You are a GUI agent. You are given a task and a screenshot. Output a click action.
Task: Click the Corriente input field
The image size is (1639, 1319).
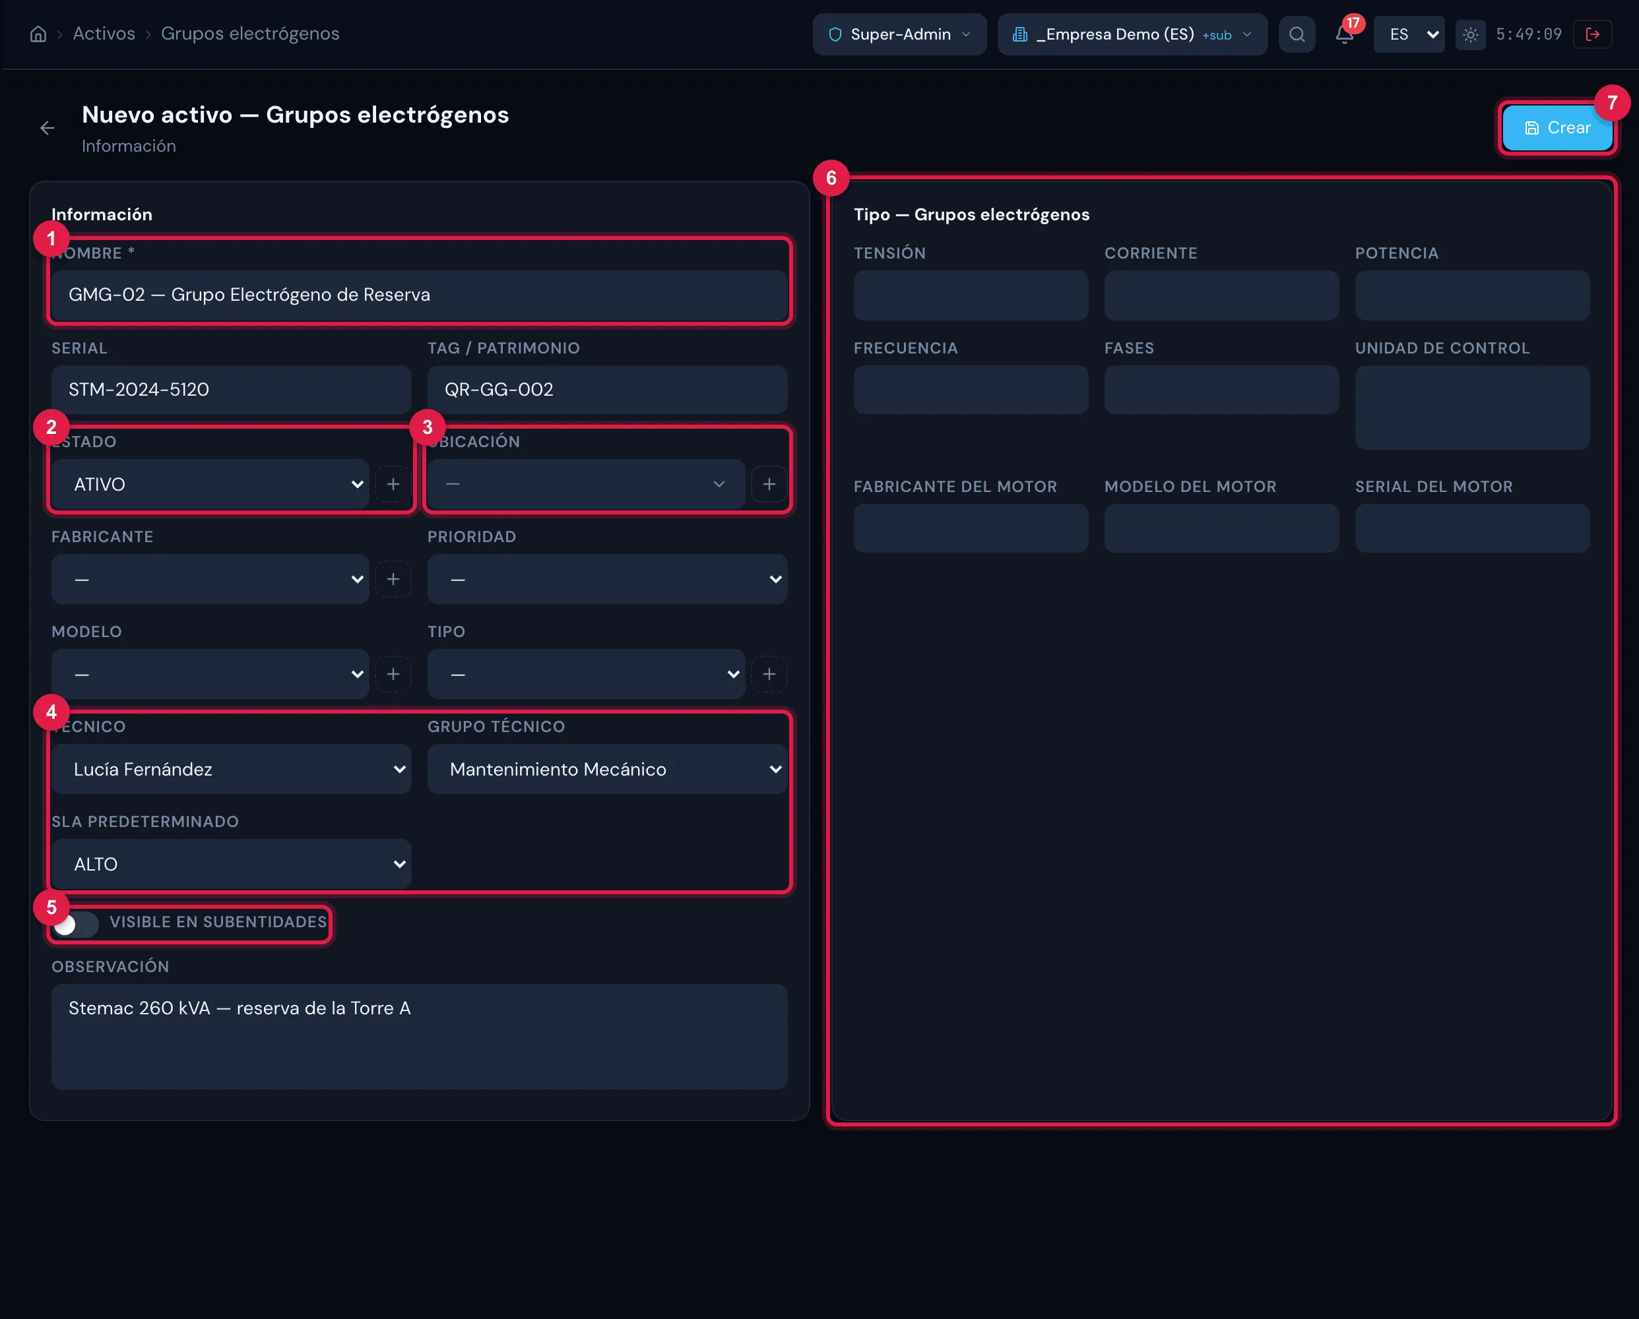click(1221, 295)
